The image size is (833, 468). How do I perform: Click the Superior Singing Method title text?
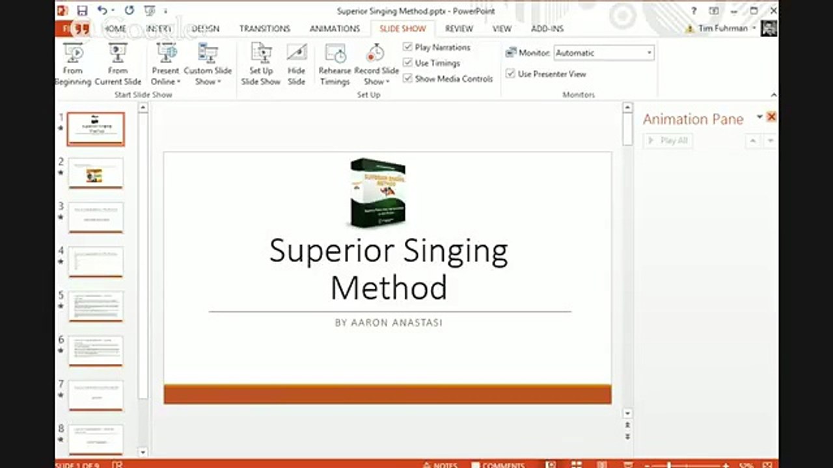(389, 268)
